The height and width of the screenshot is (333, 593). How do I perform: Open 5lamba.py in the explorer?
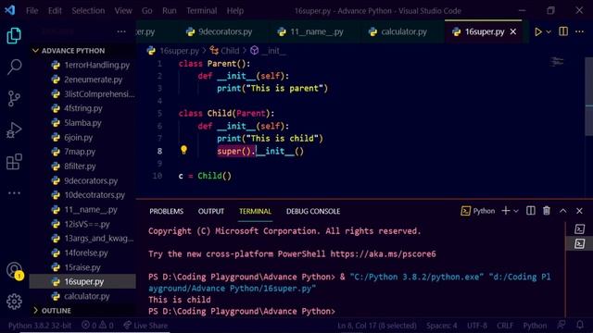pyautogui.click(x=82, y=123)
